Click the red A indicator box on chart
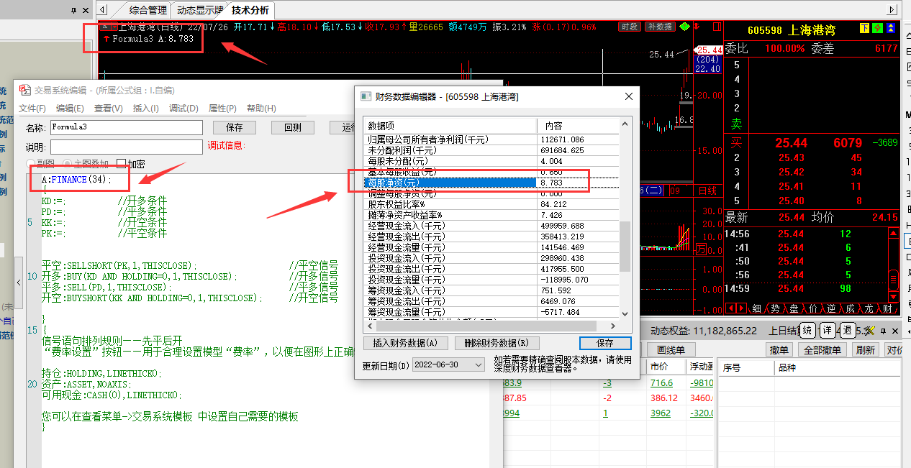Image resolution: width=911 pixels, height=468 pixels. pos(105,27)
